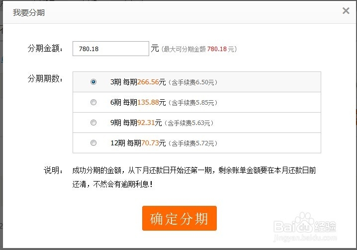Image resolution: width=357 pixels, height=250 pixels.
Task: Click the 说明 note text about 逾期利息
Action: (x=194, y=177)
